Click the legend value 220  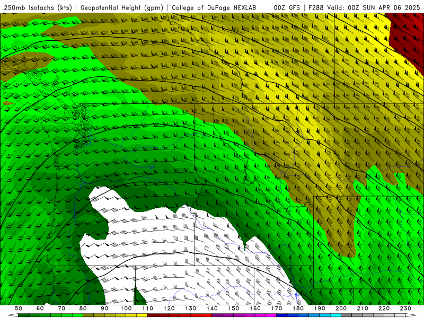[384, 308]
